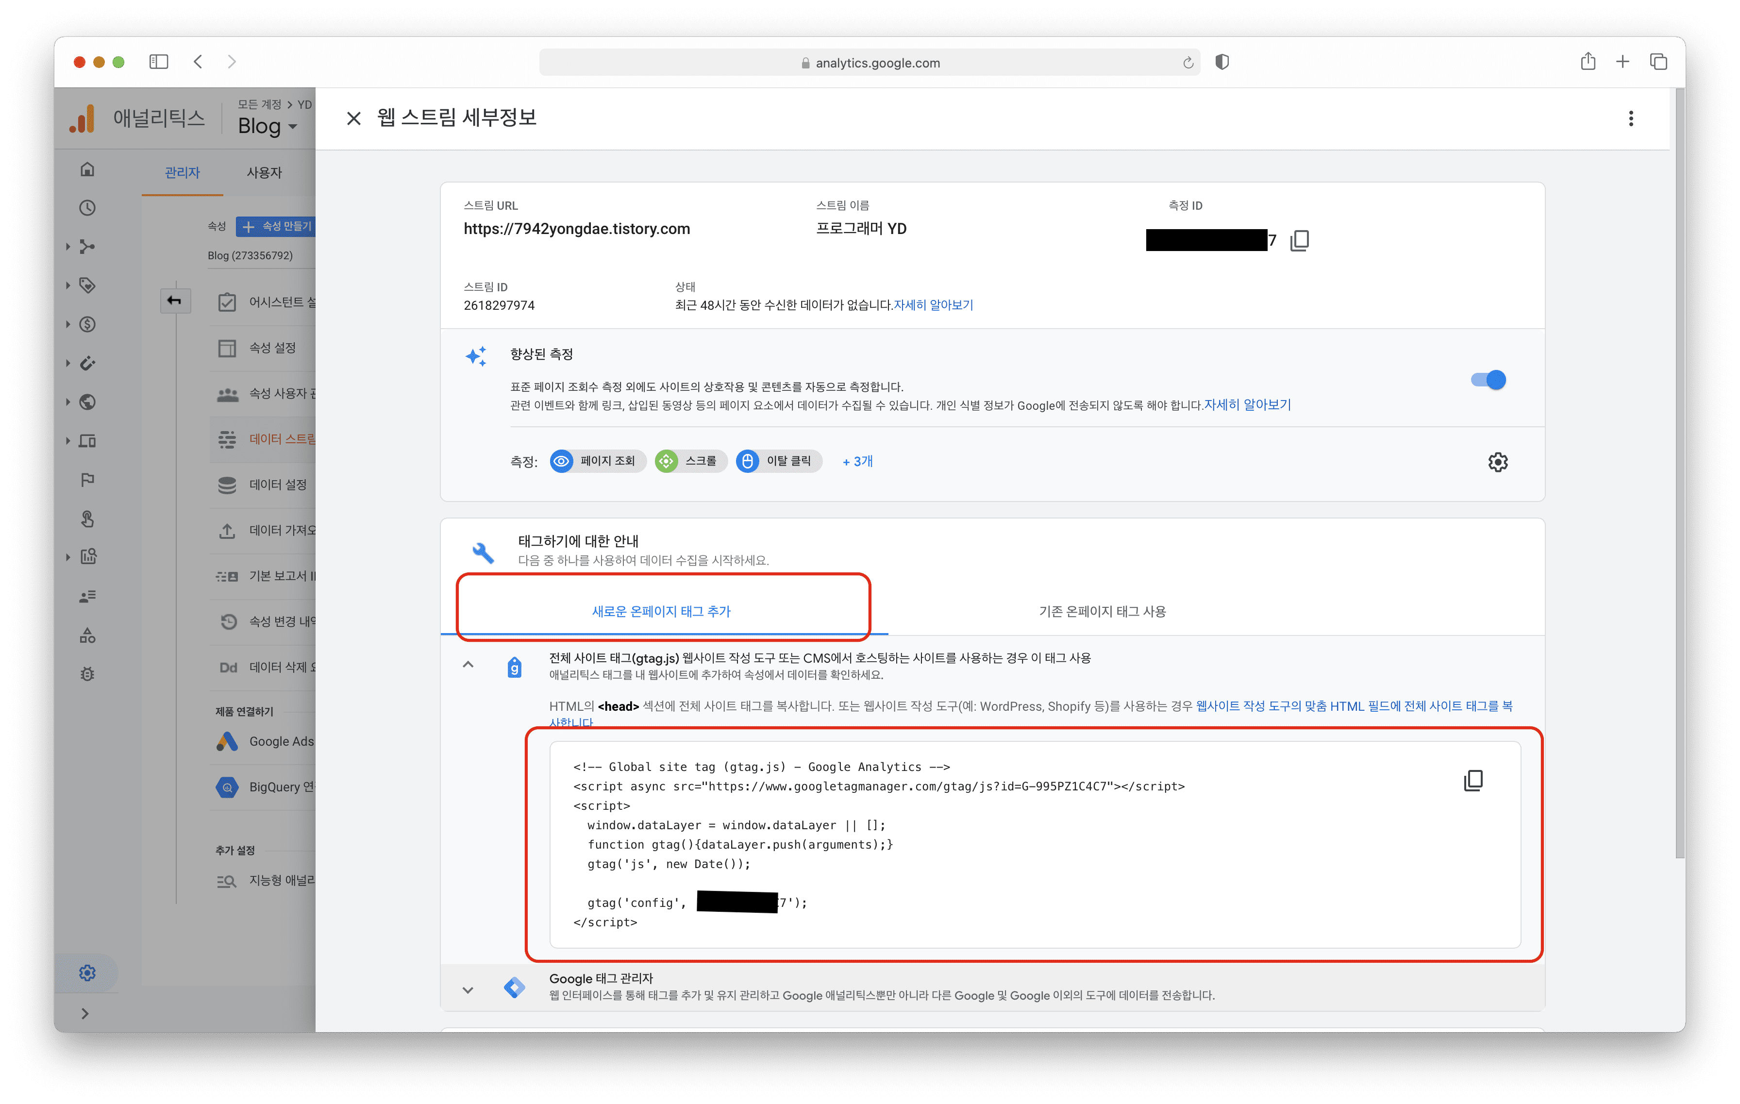Toggle the Safari sidebar
The height and width of the screenshot is (1104, 1740).
coord(159,62)
